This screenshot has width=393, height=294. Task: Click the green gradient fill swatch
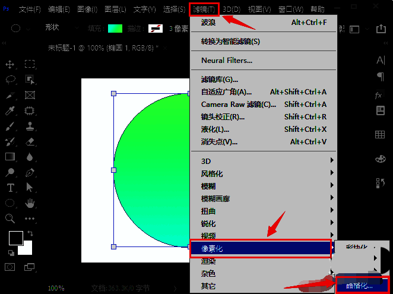click(x=114, y=28)
